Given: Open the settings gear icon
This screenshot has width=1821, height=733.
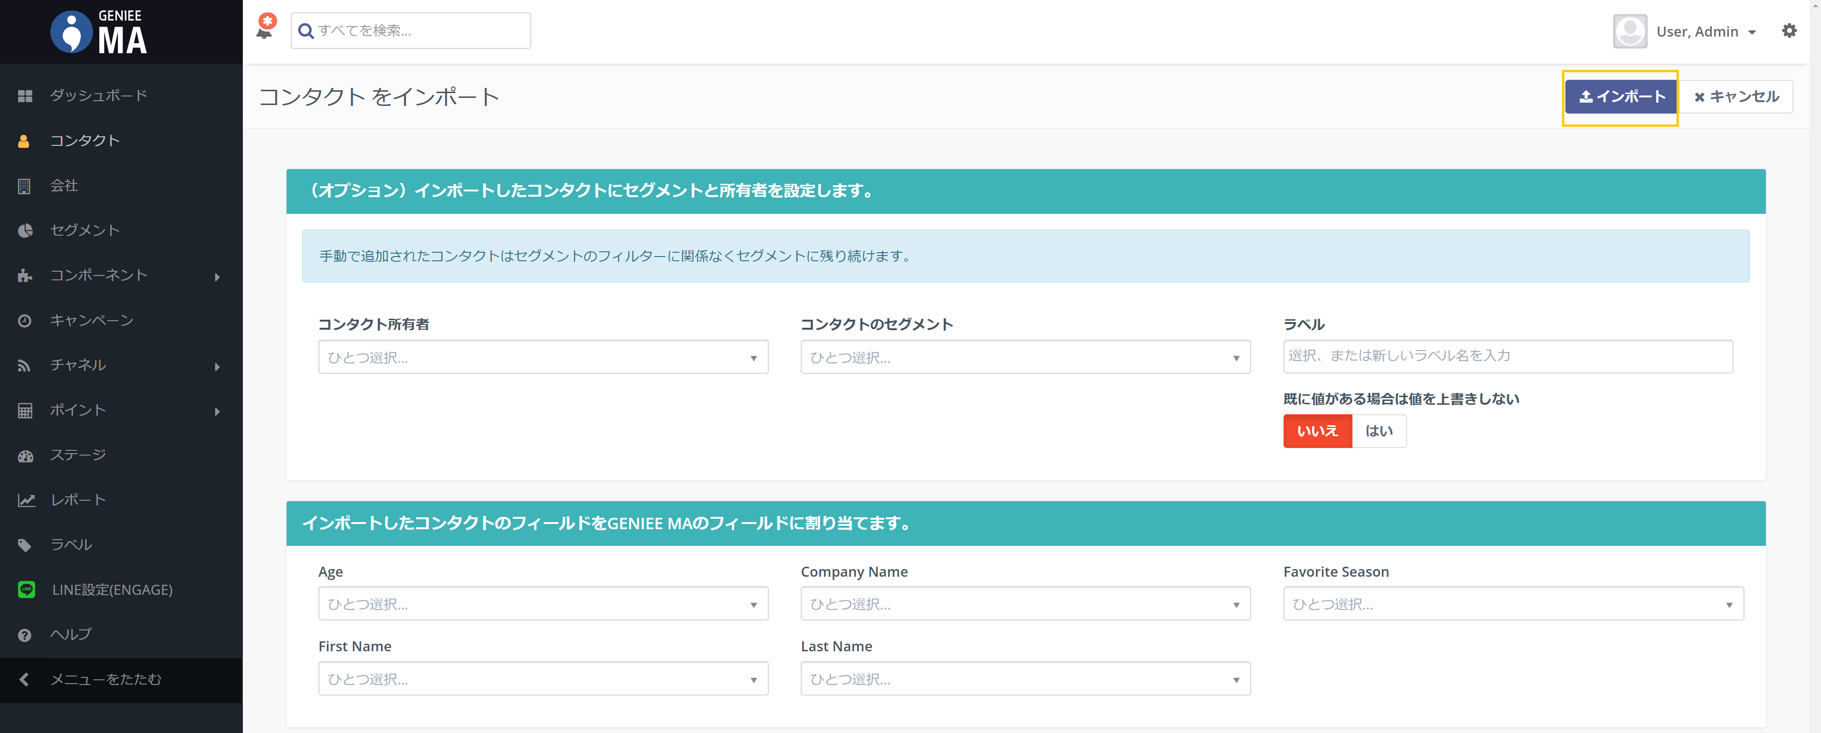Looking at the screenshot, I should (1789, 31).
